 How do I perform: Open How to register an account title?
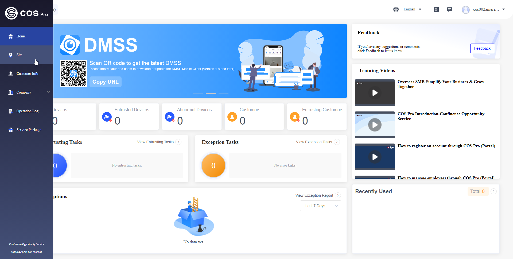(446, 146)
